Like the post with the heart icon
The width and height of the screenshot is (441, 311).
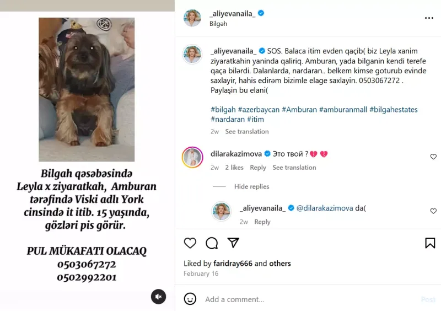[x=190, y=243]
